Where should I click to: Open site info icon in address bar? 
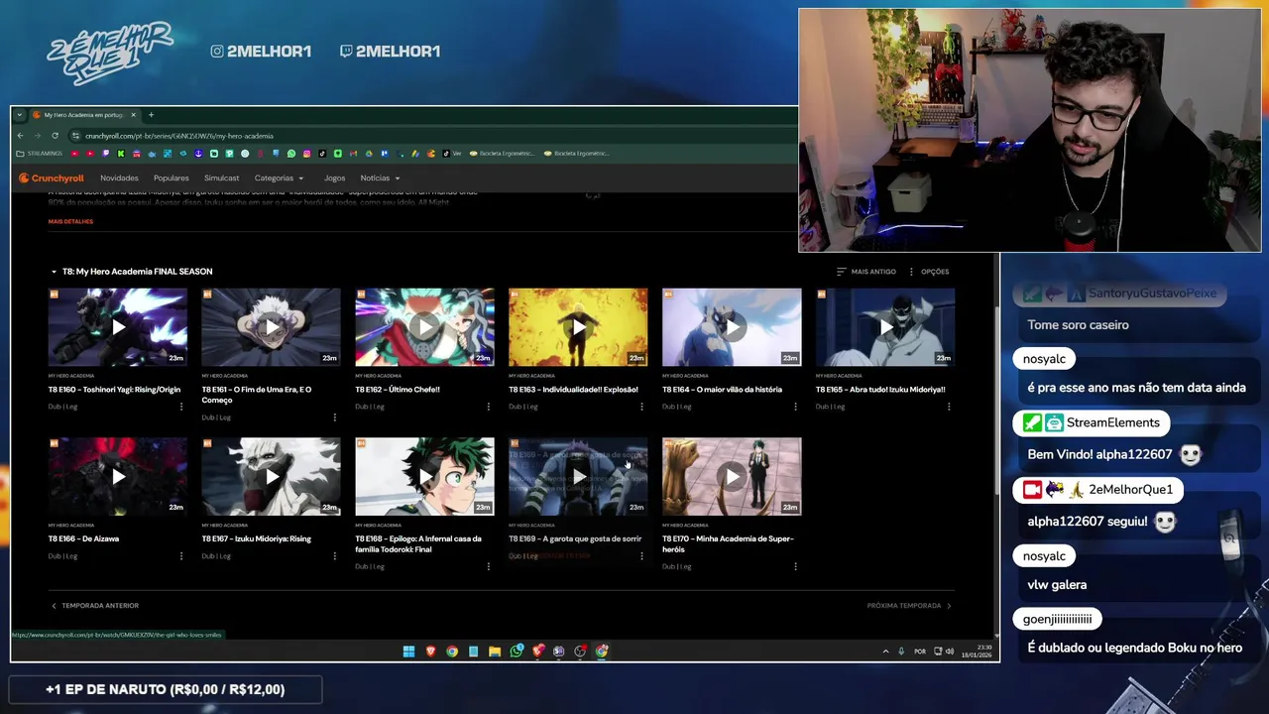(75, 136)
